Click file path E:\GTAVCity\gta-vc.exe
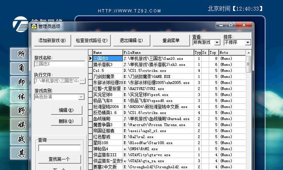 click(147, 155)
